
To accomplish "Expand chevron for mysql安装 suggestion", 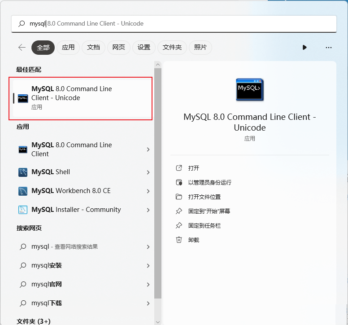I will click(148, 266).
